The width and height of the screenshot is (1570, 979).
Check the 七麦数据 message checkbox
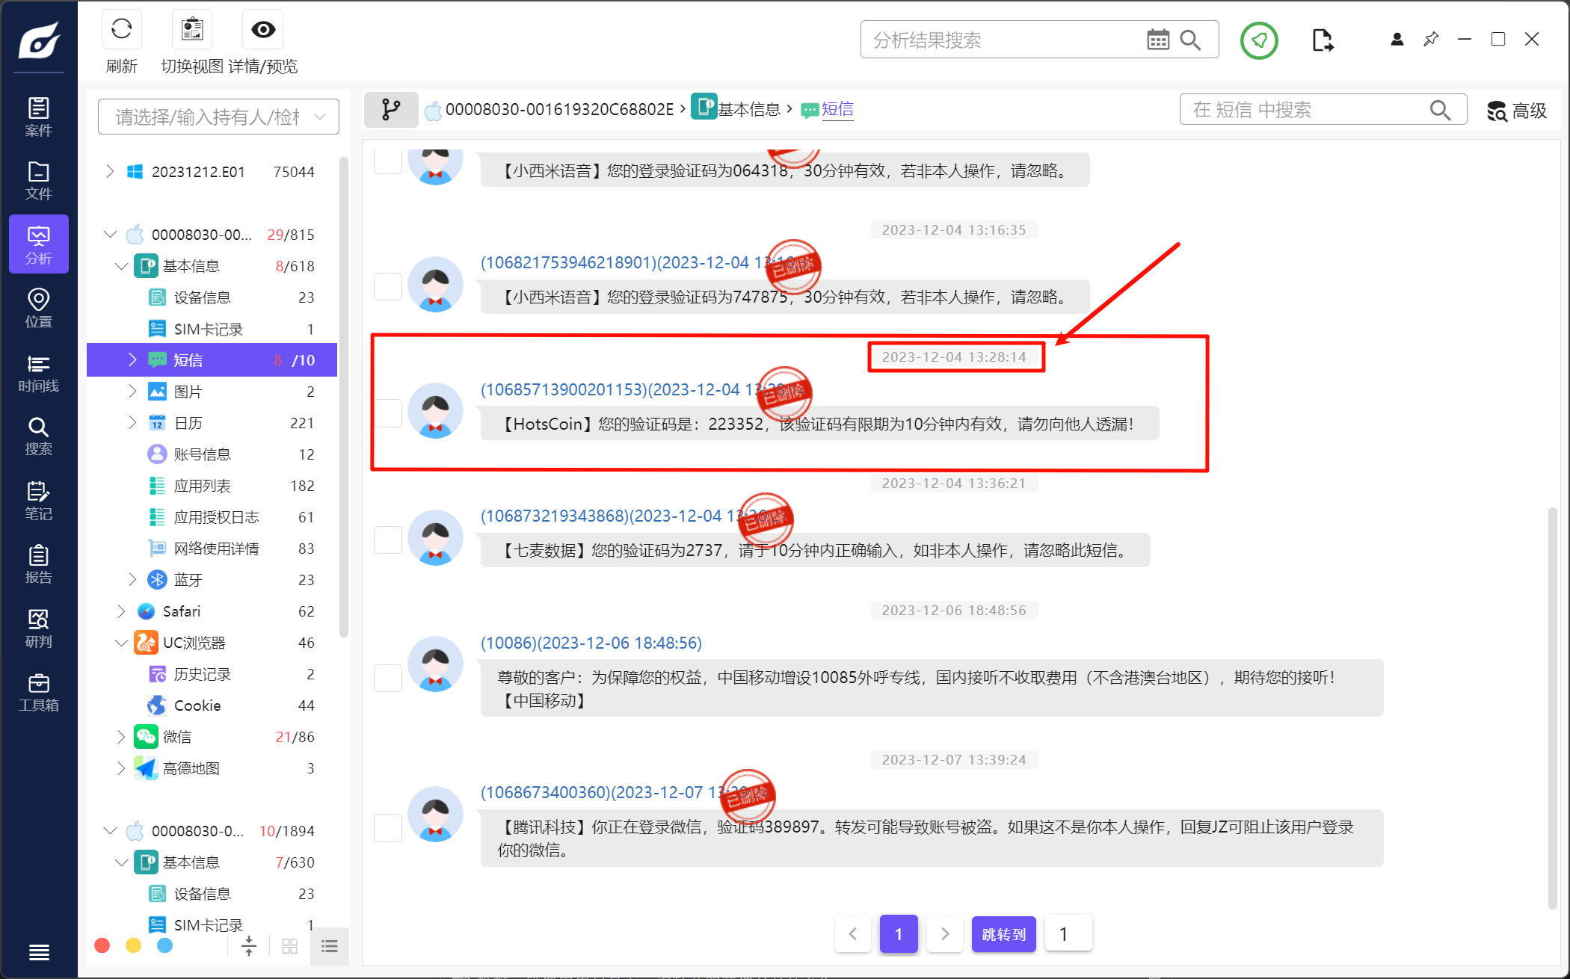(x=388, y=540)
